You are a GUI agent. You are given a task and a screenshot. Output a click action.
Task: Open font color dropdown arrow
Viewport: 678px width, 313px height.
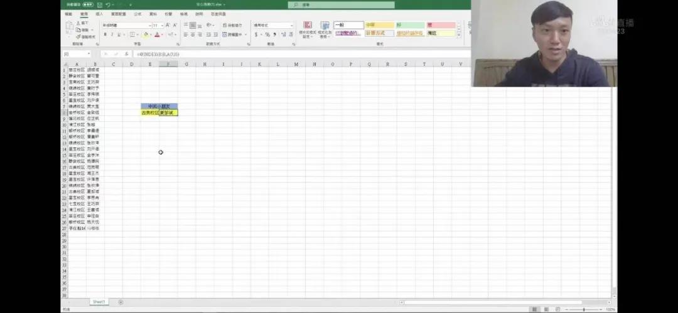[x=162, y=34]
